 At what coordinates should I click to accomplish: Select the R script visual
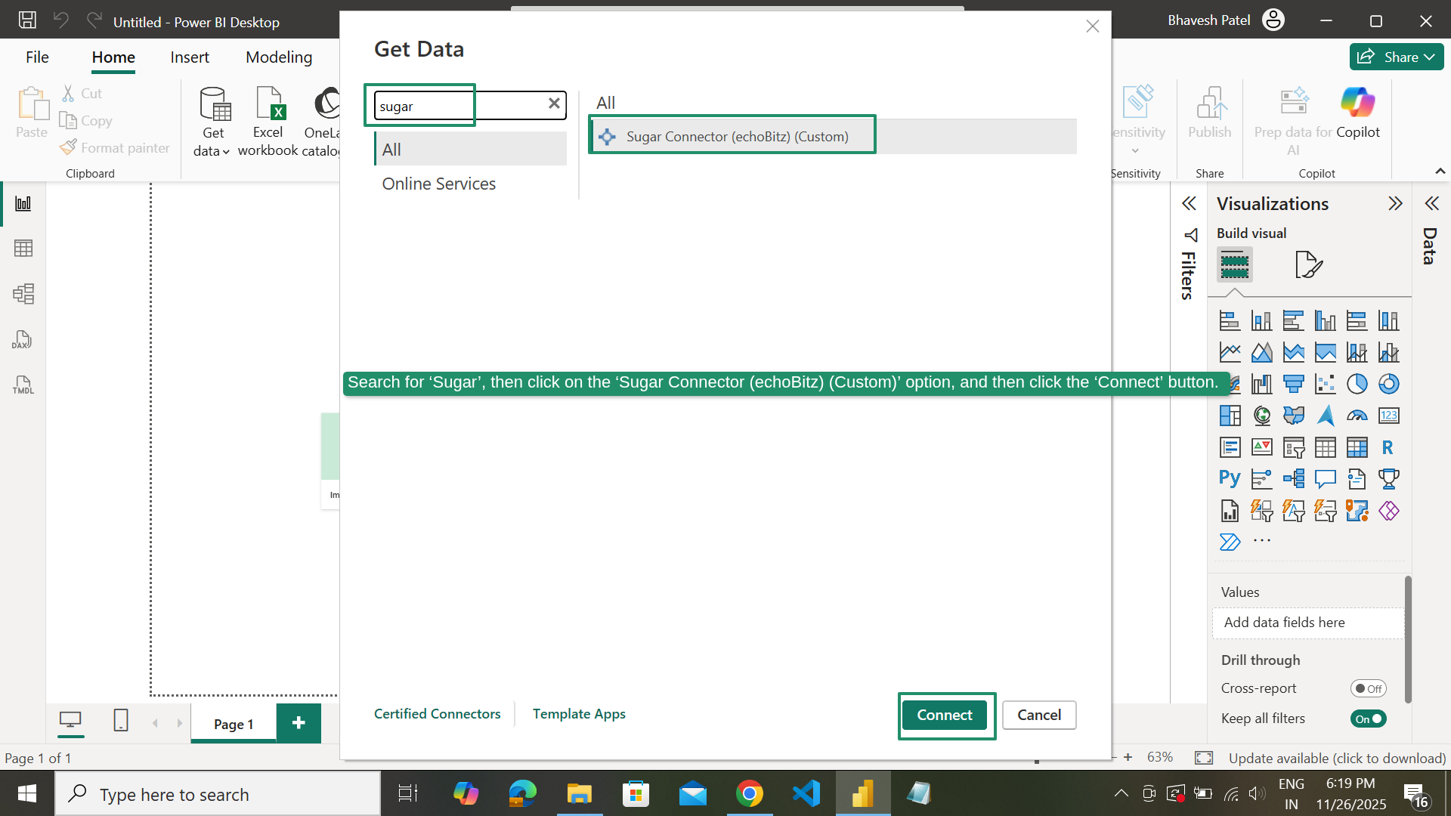click(1388, 447)
